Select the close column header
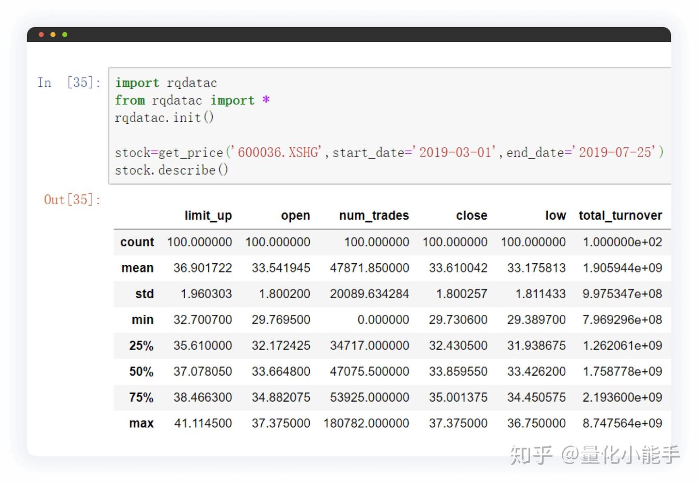698x483 pixels. coord(472,215)
